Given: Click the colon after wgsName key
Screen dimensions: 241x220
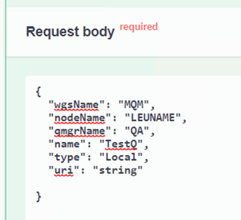Looking at the screenshot, I should pyautogui.click(x=108, y=106).
